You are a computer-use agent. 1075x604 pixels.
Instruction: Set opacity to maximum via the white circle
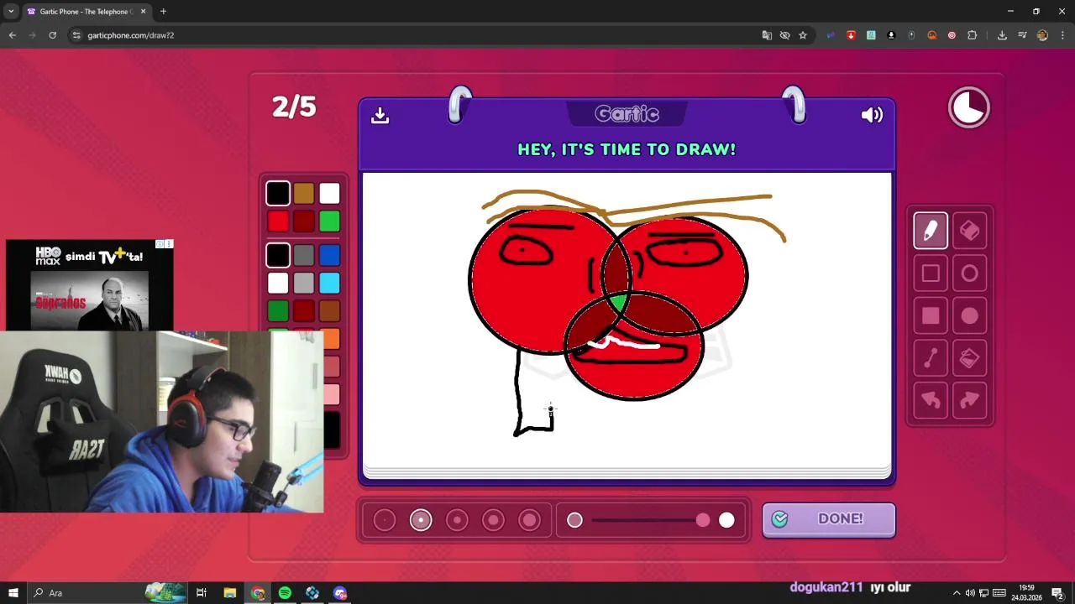[x=726, y=520]
